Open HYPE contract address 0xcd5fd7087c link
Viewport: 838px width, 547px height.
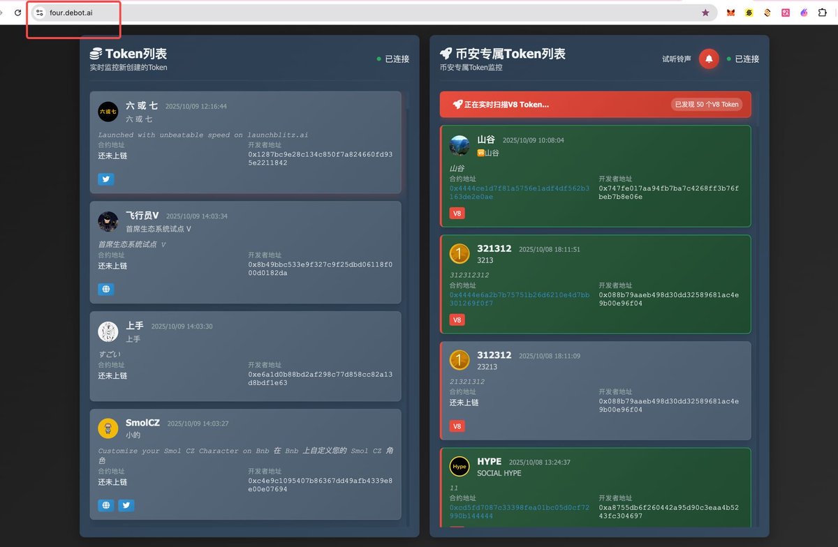click(520, 511)
